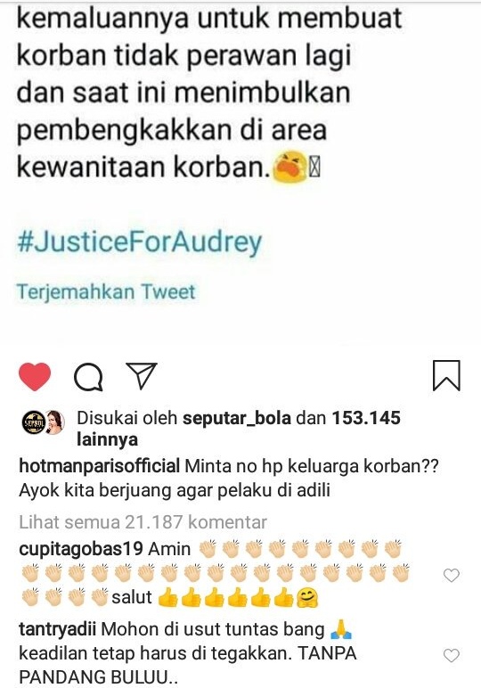
Task: Tap Terjemahkan Tweet to translate
Action: pyautogui.click(x=106, y=291)
